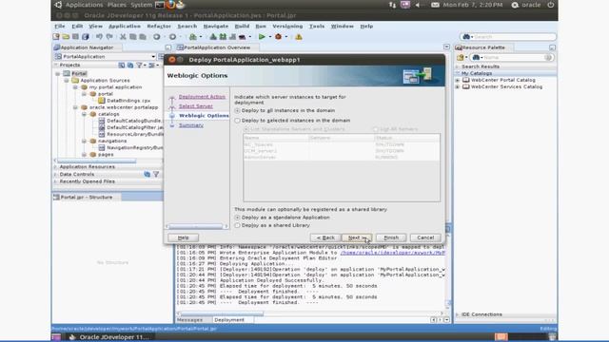Click the Open folder toolbar icon
Viewport: 609px width, 342px height.
pyautogui.click(x=66, y=37)
